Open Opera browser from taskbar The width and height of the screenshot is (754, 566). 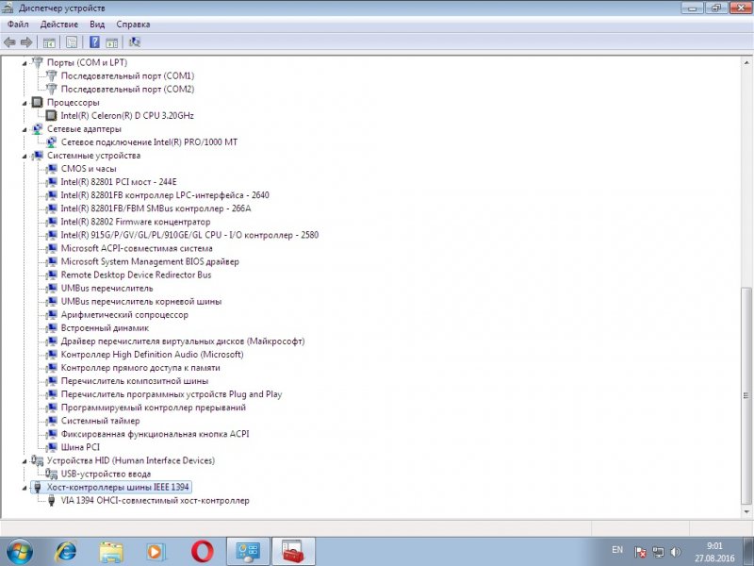tap(202, 551)
